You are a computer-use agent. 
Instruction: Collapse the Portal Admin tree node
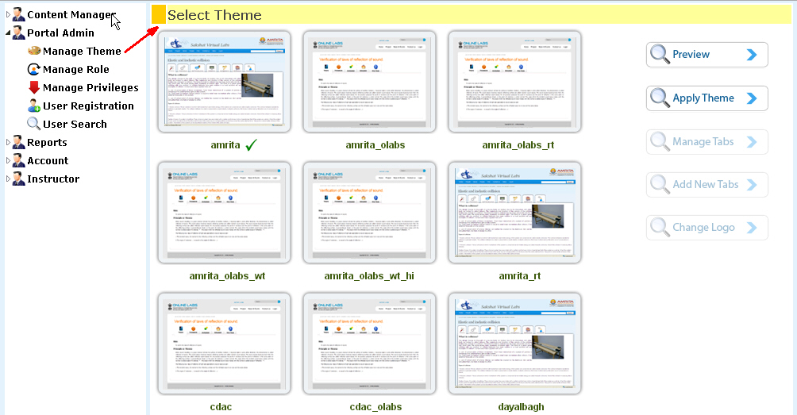[8, 33]
